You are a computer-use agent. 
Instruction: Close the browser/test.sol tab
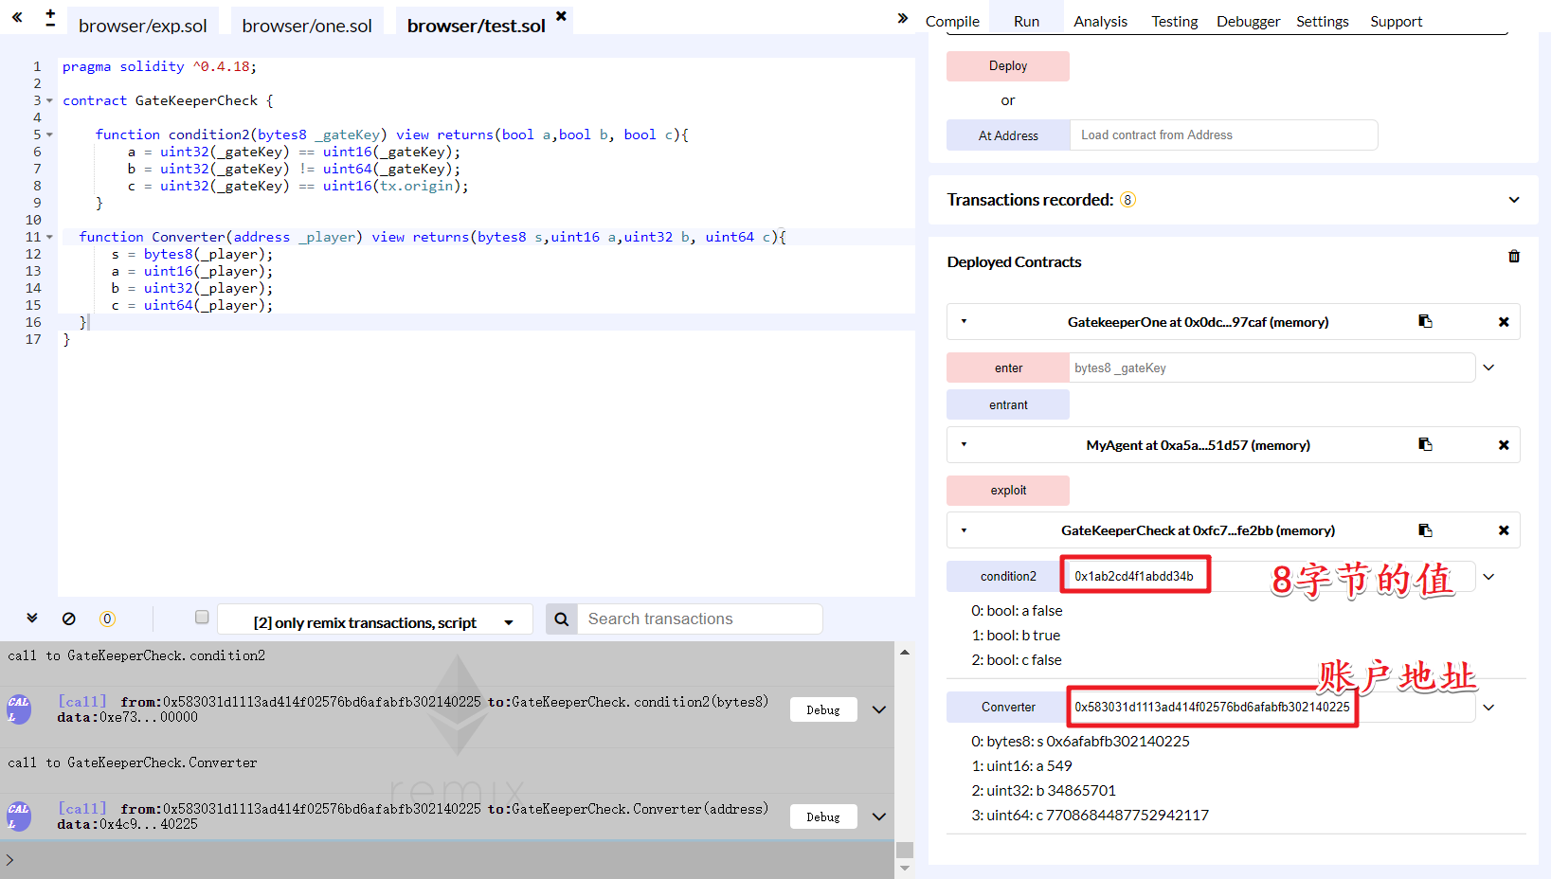pyautogui.click(x=561, y=16)
